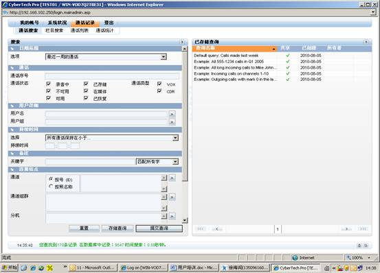The width and height of the screenshot is (380, 273).
Task: Open the 选项 date range dropdown
Action: pos(106,57)
